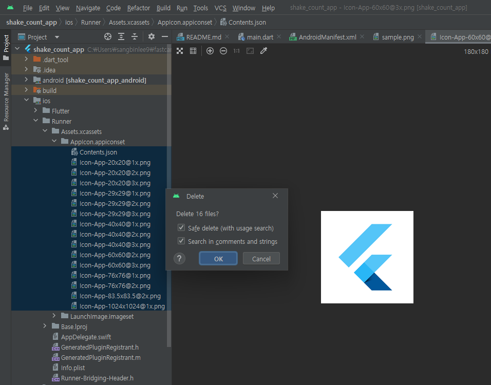Collapse the Runner folder
The image size is (491, 385).
tap(36, 121)
